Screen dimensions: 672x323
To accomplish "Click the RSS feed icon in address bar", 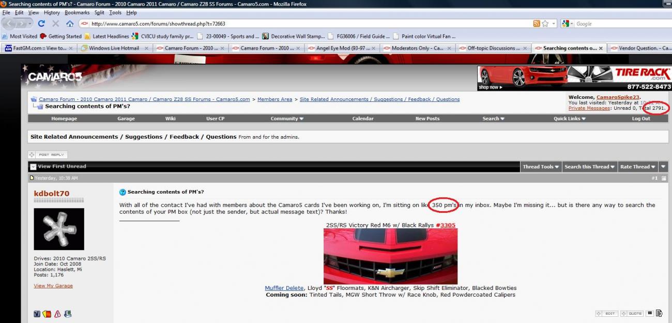I will [537, 24].
